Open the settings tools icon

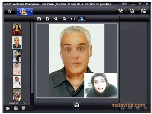coord(121,11)
